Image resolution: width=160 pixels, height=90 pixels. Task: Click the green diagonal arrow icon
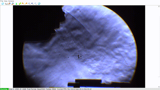20,4
